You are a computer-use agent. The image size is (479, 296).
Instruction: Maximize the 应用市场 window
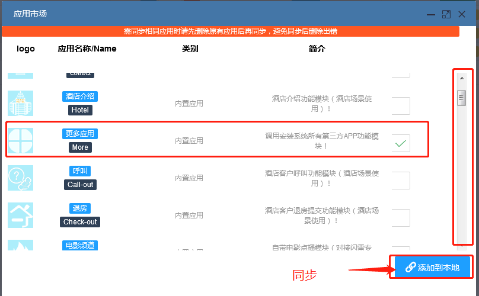point(446,14)
